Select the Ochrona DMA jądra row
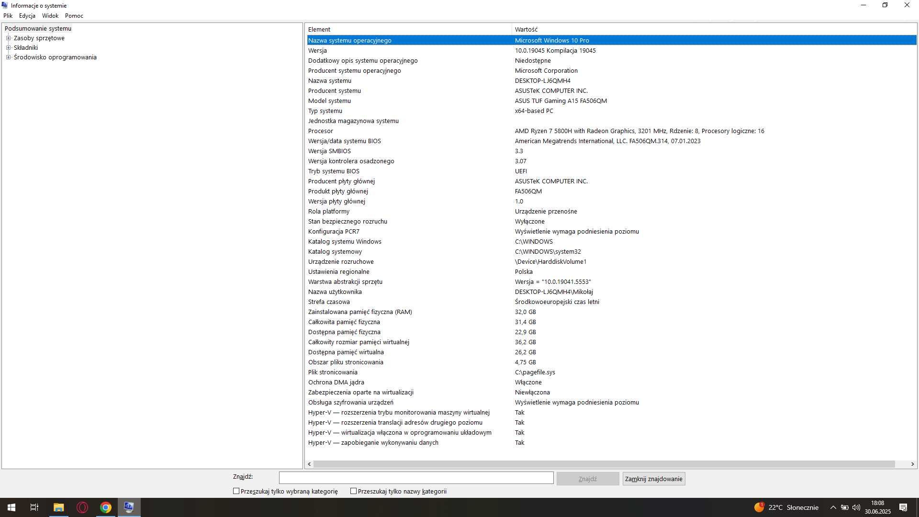The image size is (919, 517). click(x=611, y=382)
